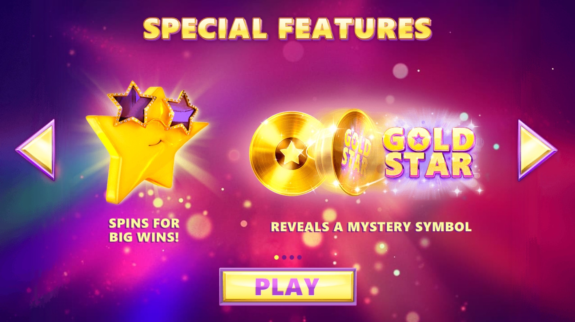The height and width of the screenshot is (322, 575).
Task: Advance to next feature with right arrow
Action: tap(537, 150)
